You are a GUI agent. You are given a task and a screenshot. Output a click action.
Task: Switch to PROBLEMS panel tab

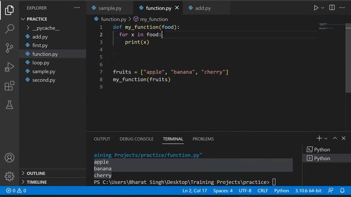pyautogui.click(x=203, y=139)
